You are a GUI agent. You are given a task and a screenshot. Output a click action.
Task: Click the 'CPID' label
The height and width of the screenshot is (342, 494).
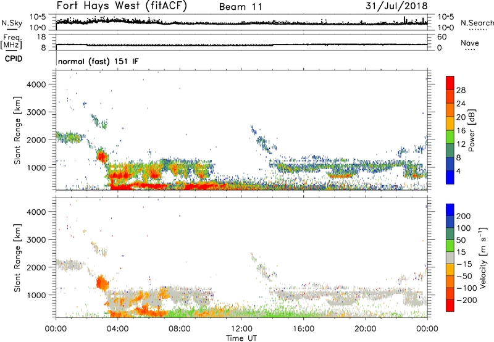[13, 59]
